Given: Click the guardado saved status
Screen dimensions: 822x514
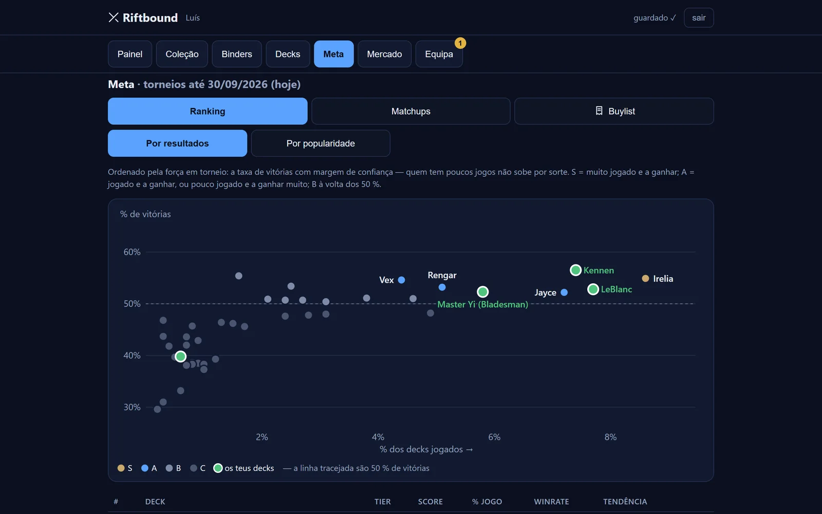Looking at the screenshot, I should click(x=655, y=17).
